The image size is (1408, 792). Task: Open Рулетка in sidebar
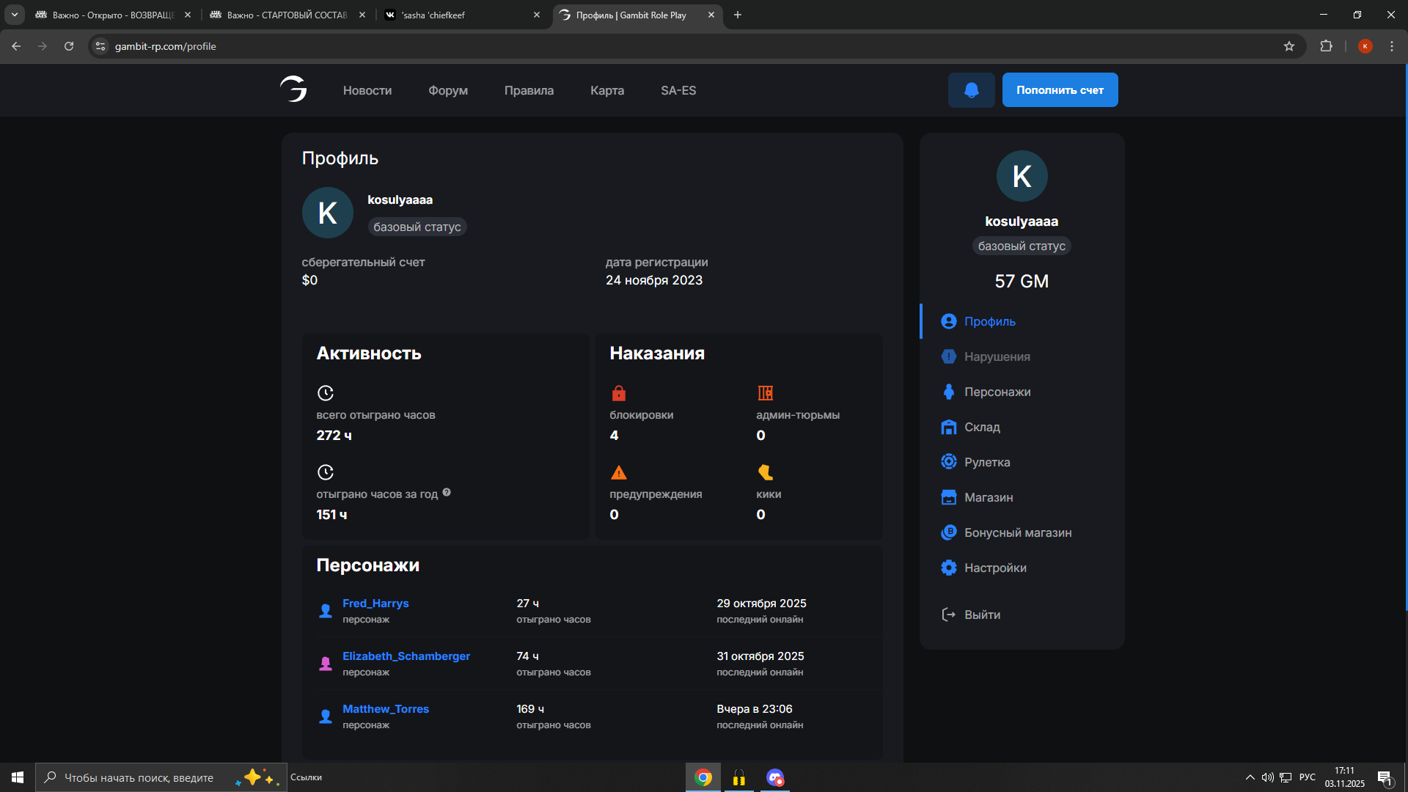point(986,462)
